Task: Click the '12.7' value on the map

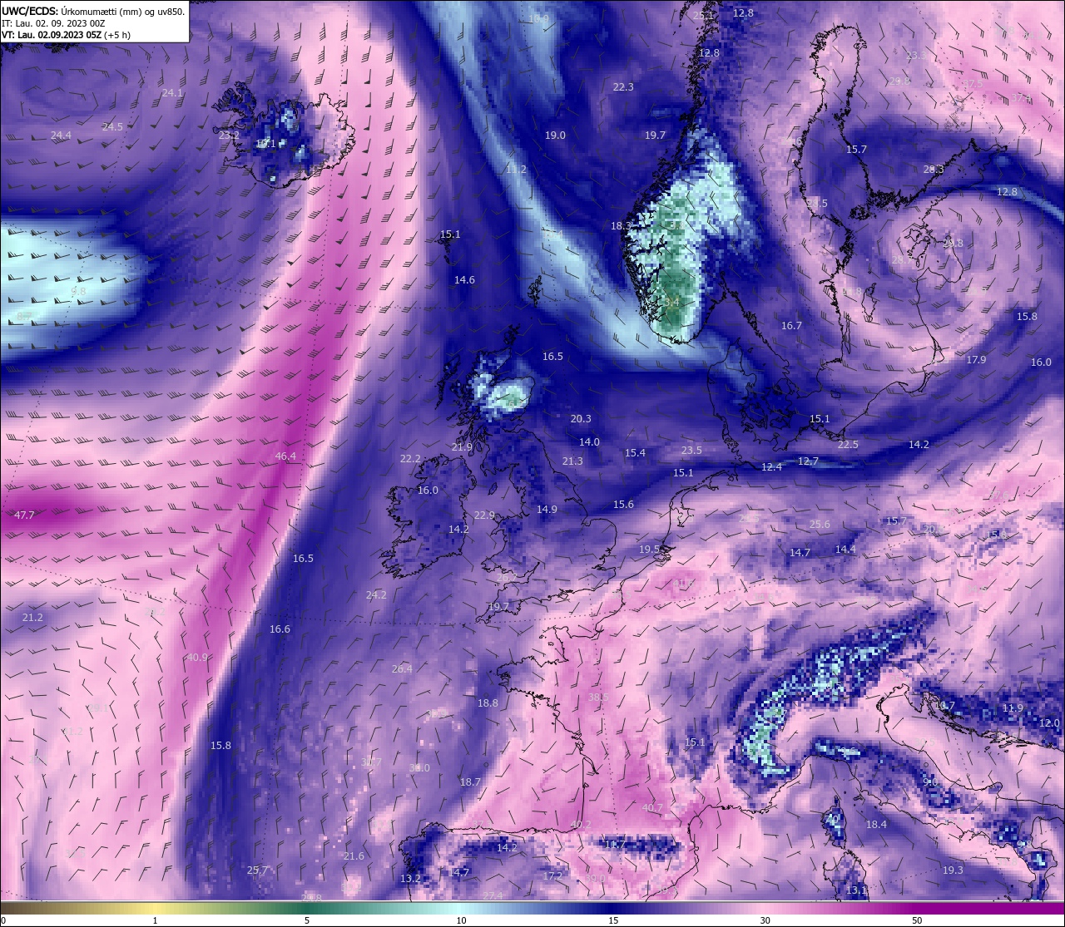Action: (x=808, y=461)
